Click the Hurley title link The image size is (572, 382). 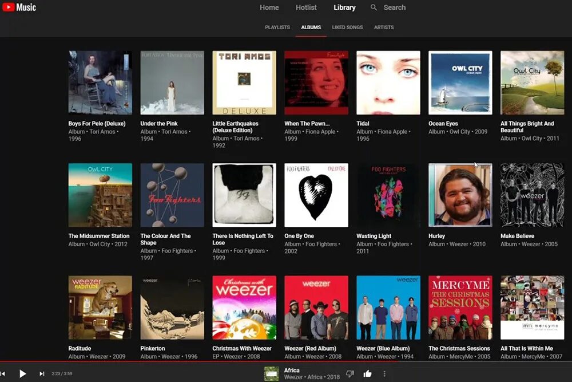pos(436,236)
